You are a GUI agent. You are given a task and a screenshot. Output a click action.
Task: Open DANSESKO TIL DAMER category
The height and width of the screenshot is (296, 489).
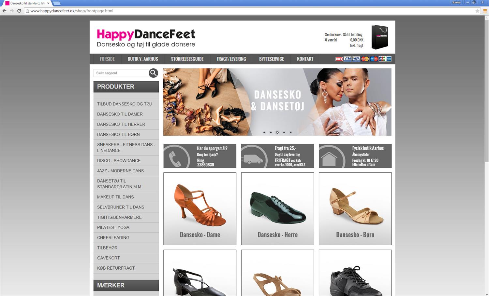tap(120, 114)
